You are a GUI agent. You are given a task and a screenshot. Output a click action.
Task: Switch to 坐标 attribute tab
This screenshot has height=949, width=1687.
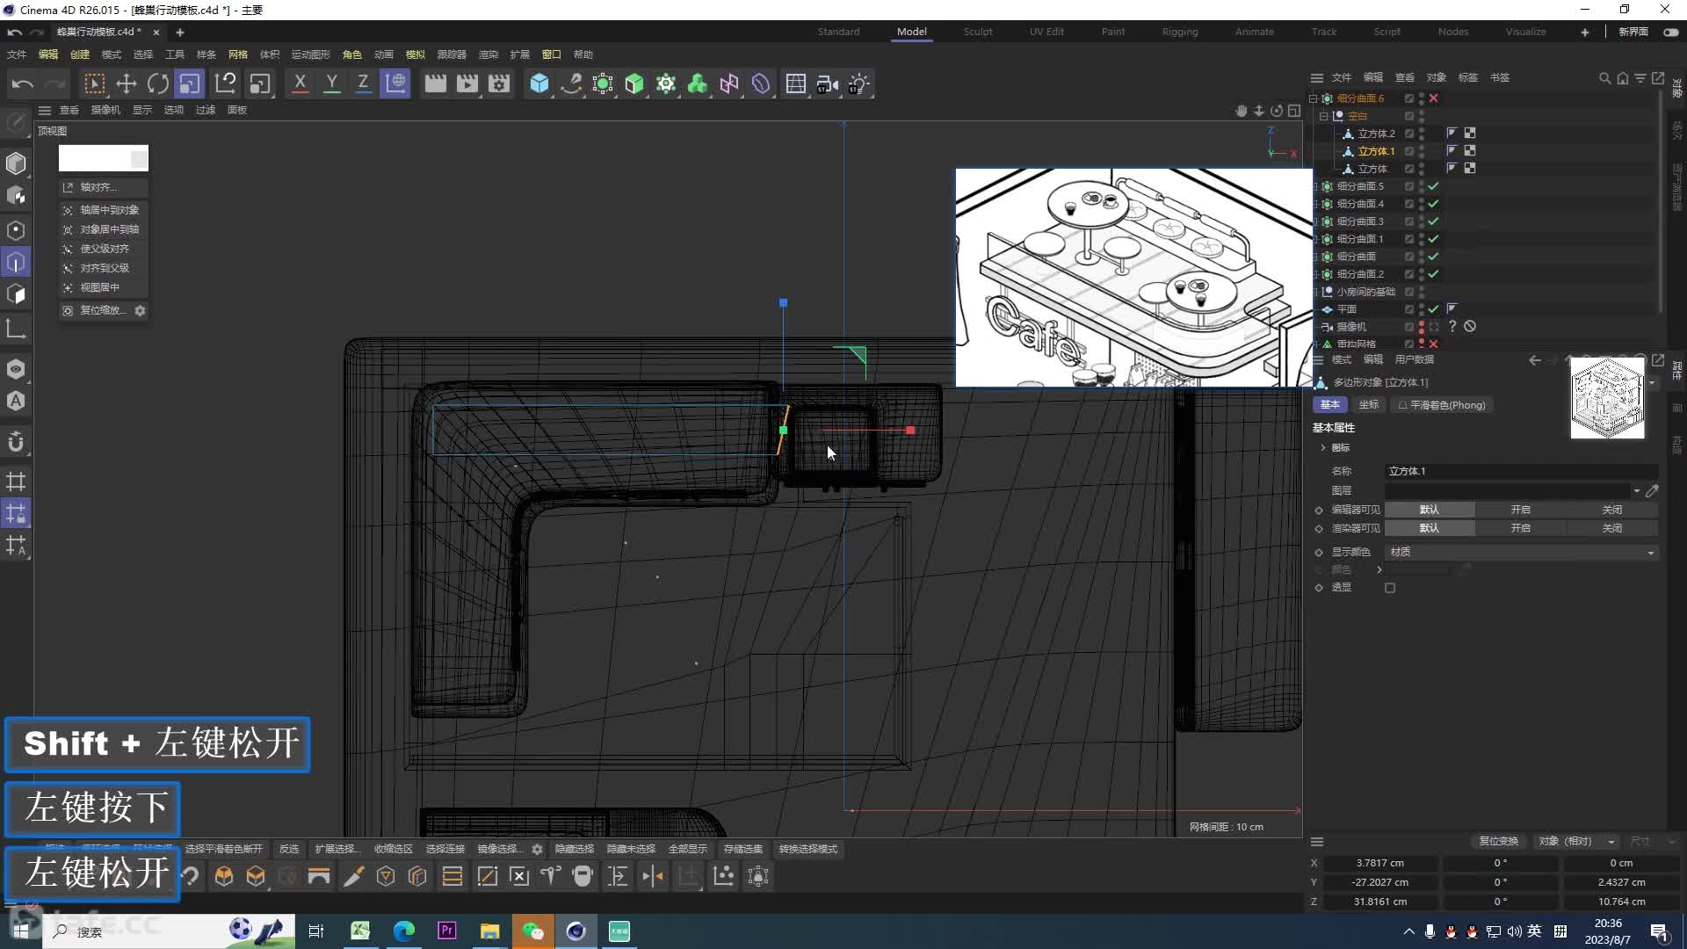(1369, 405)
